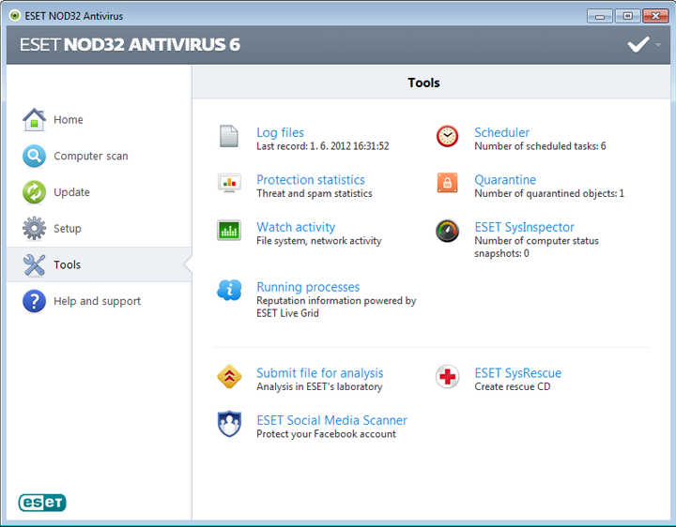Click the Protection statistics chart icon
This screenshot has width=676, height=527.
[x=229, y=183]
